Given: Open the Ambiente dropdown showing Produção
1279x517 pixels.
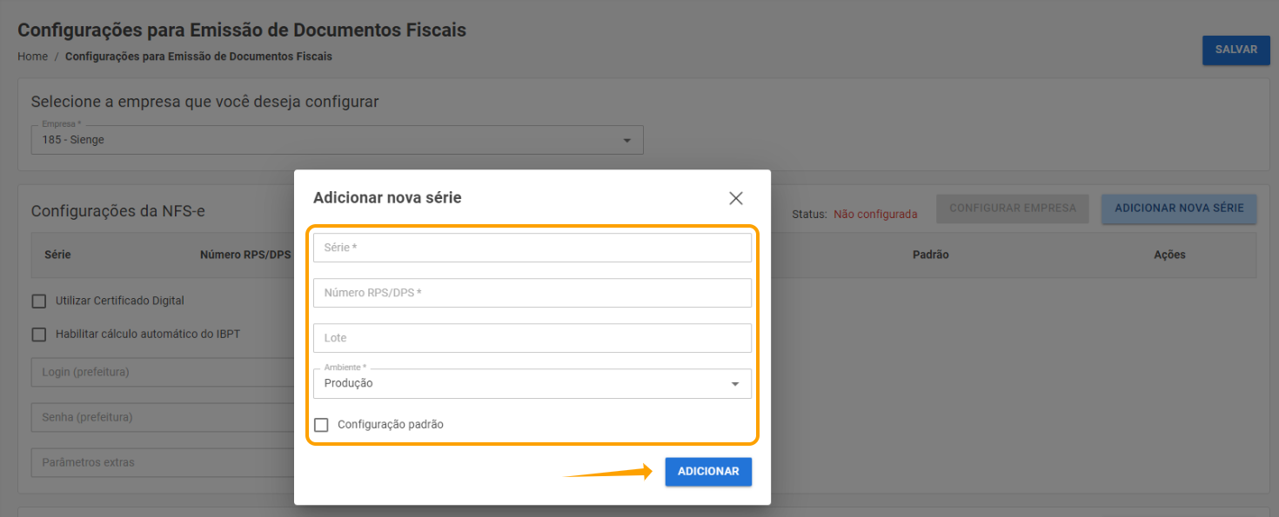Looking at the screenshot, I should (532, 383).
